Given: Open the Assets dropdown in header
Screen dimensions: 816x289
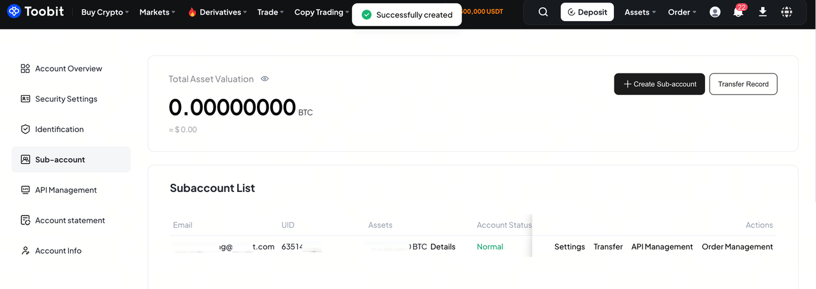Looking at the screenshot, I should coord(640,12).
